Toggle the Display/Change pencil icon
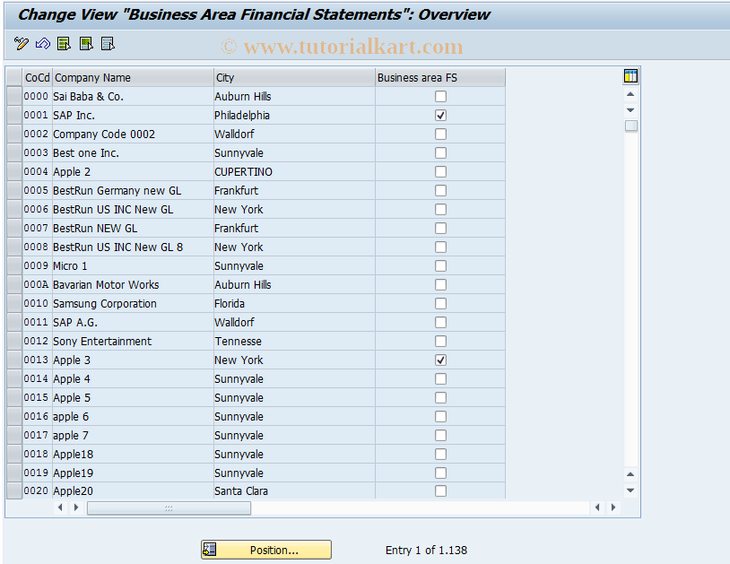This screenshot has width=730, height=564. coord(22,44)
